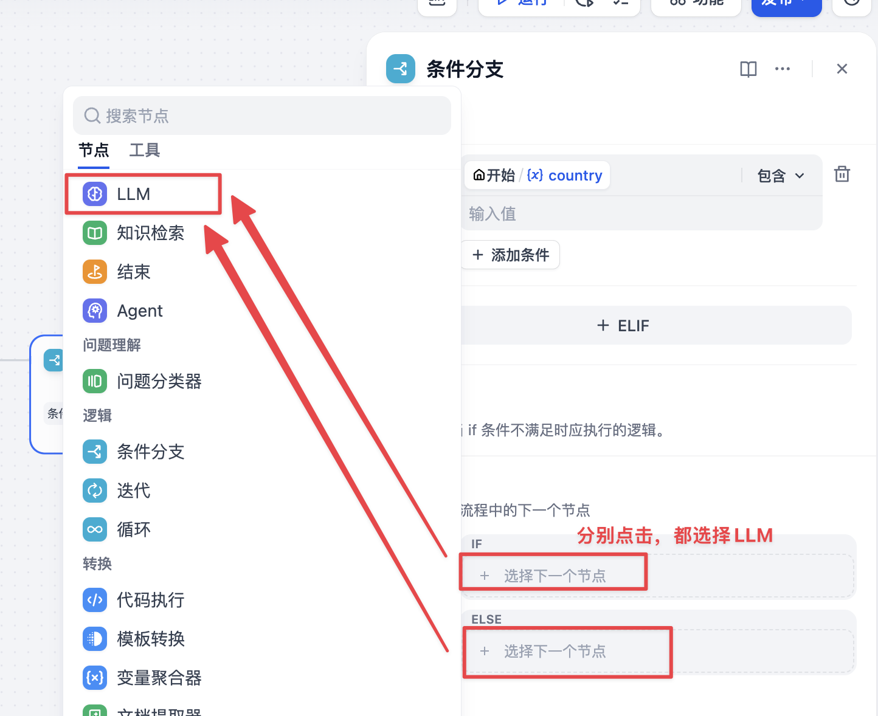This screenshot has height=716, width=878.
Task: Click 选择下一个节点 under IF
Action: [x=658, y=576]
